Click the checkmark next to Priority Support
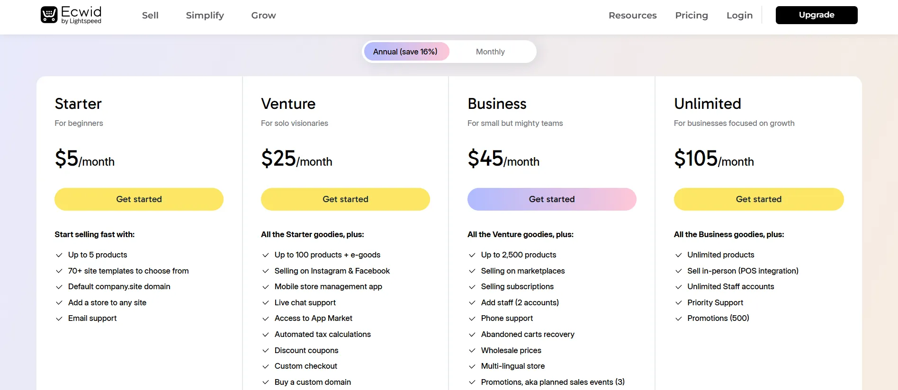Image resolution: width=898 pixels, height=390 pixels. [x=679, y=303]
